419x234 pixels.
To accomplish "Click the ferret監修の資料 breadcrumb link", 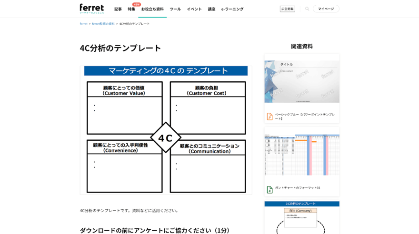I will pyautogui.click(x=103, y=24).
